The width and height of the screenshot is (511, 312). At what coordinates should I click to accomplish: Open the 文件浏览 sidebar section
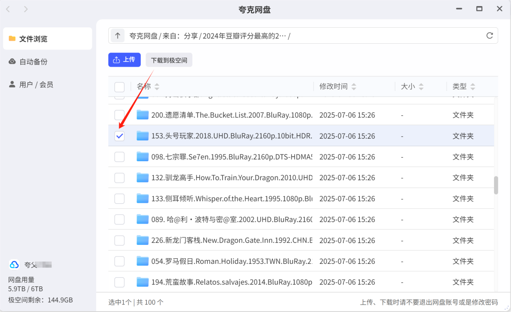(x=48, y=39)
